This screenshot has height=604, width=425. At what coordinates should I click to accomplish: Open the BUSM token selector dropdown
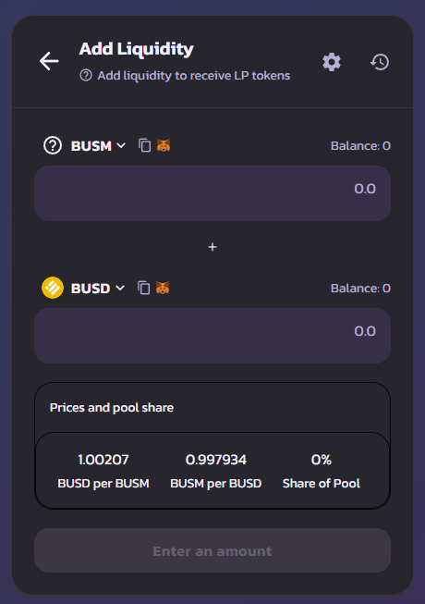[x=98, y=146]
